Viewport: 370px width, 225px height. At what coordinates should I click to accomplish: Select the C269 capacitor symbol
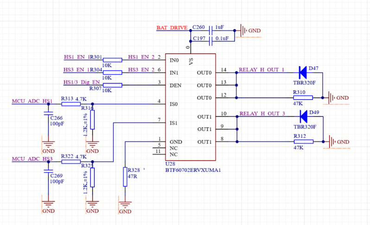[x=48, y=171]
